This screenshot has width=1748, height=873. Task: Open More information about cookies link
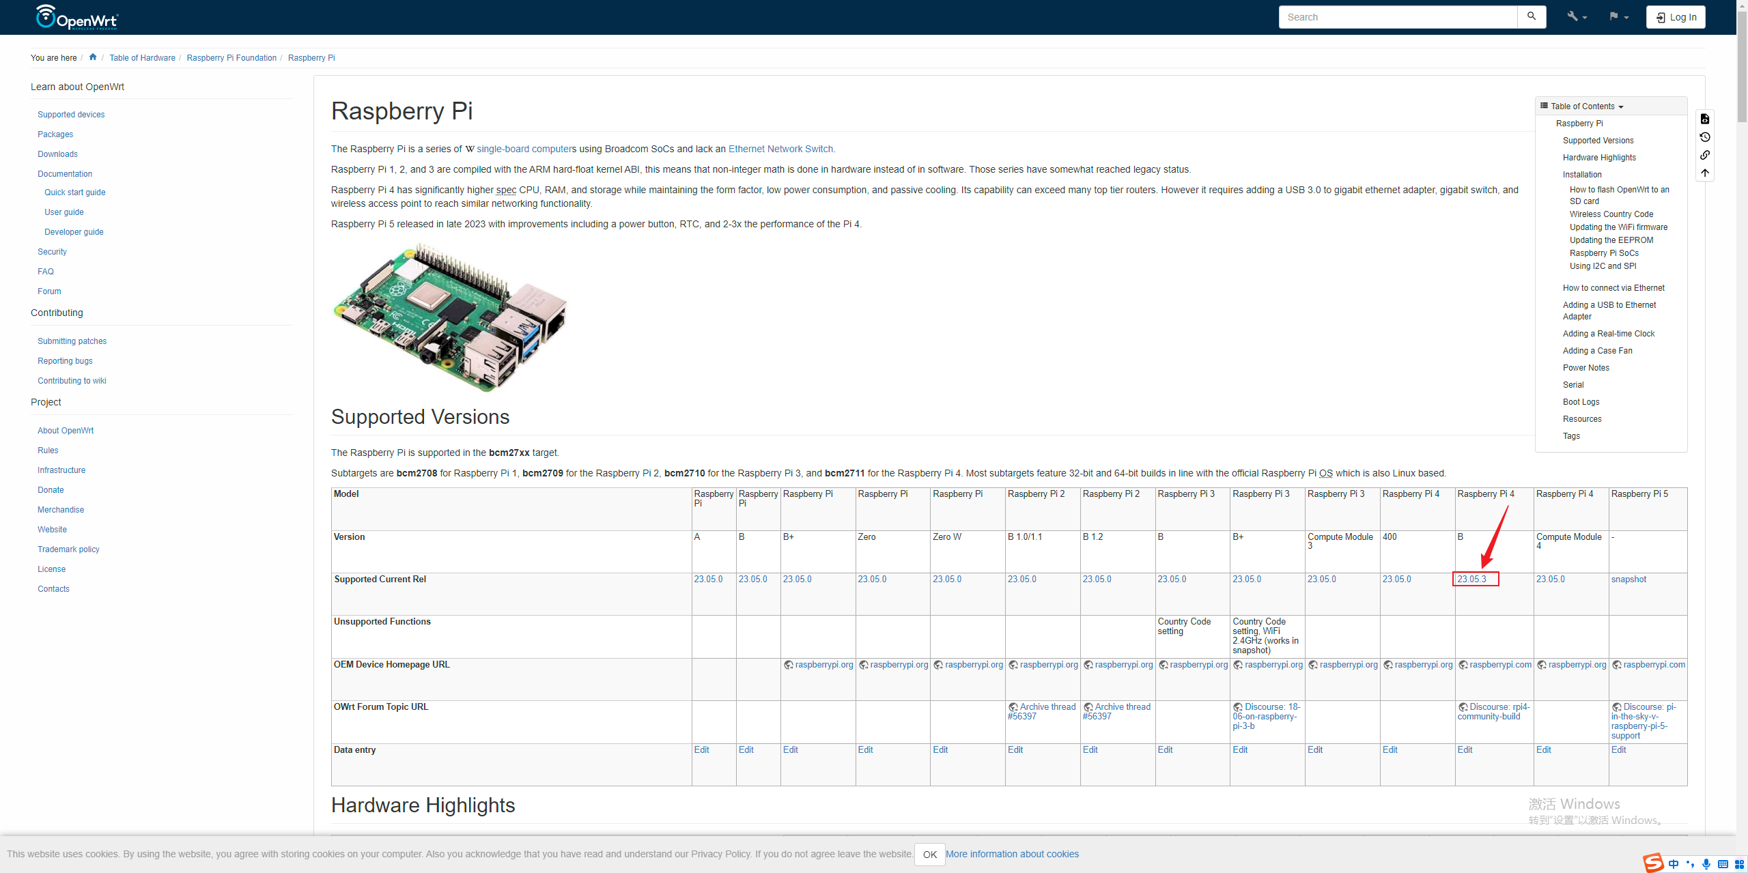tap(1012, 854)
